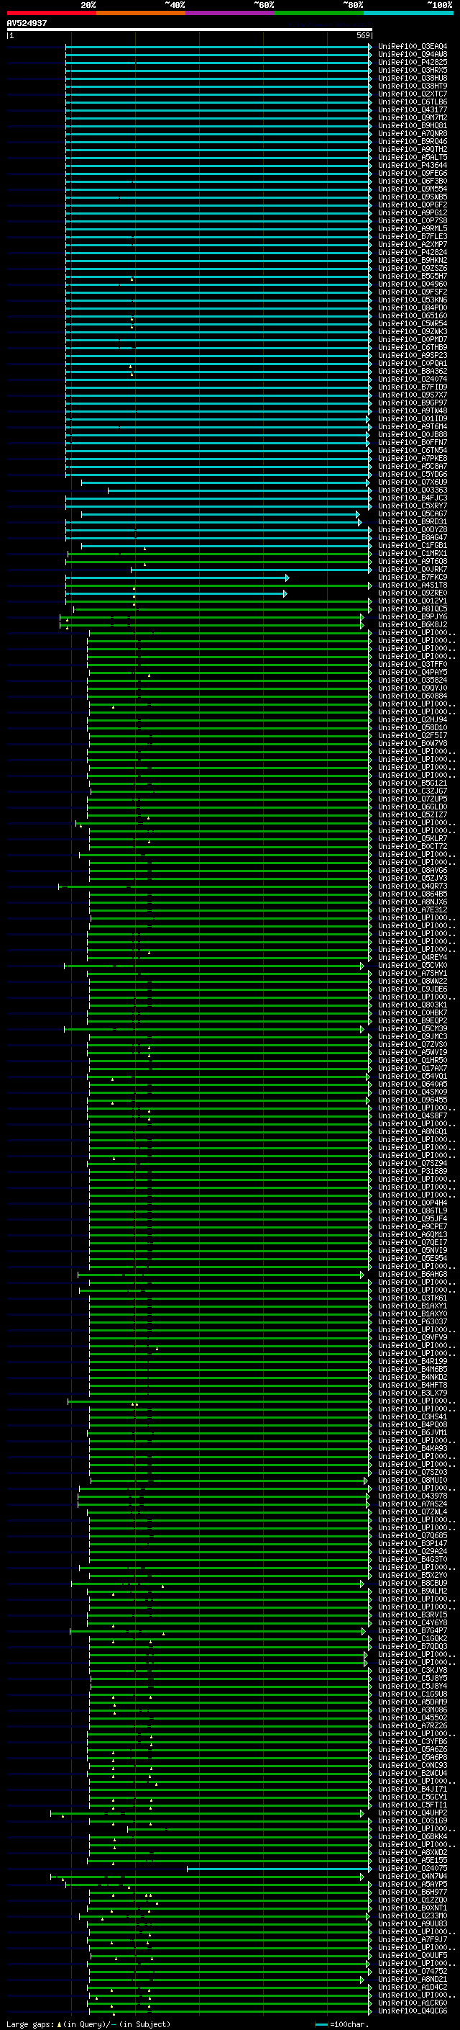This screenshot has width=460, height=2030.
Task: Select label UniRef100_Q5CAG7
Action: [x=412, y=514]
